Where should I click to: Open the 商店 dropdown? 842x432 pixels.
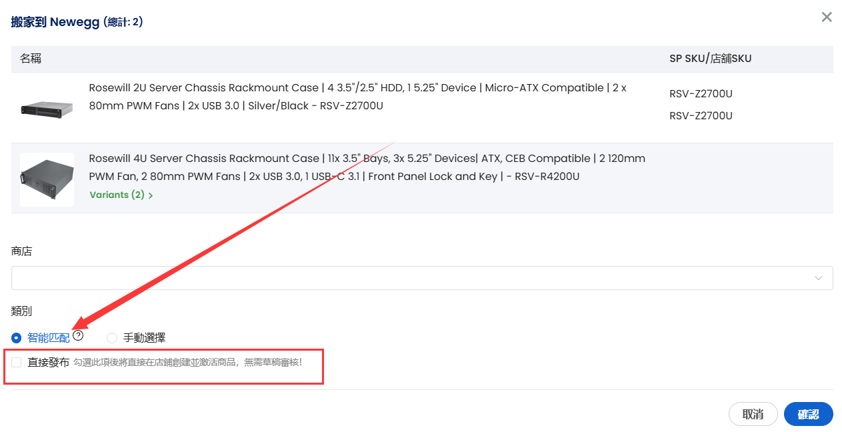click(422, 278)
